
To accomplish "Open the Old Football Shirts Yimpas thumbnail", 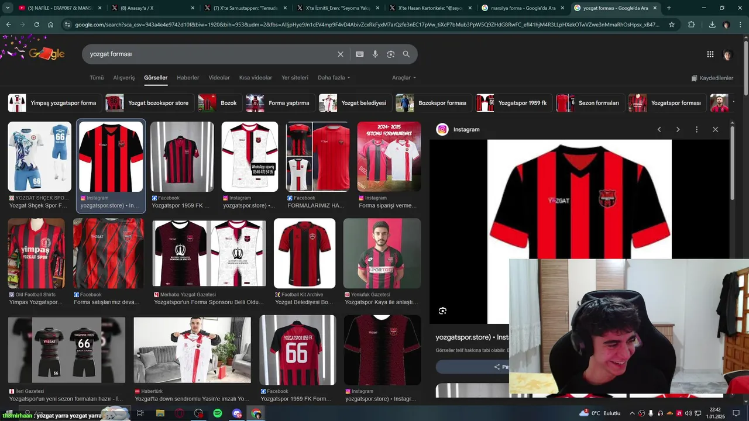I will [x=36, y=253].
